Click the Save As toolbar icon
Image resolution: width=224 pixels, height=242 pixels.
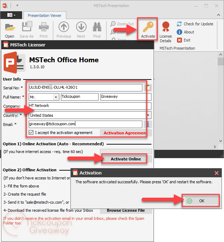click(x=27, y=30)
